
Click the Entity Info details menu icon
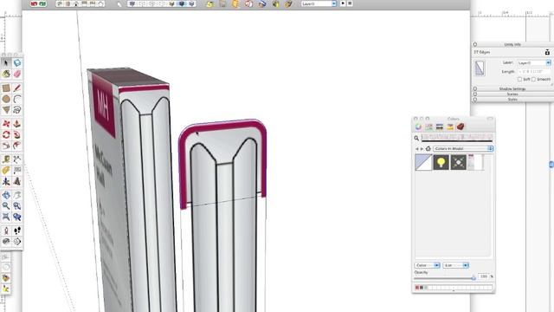[x=547, y=52]
